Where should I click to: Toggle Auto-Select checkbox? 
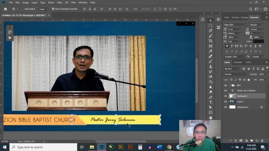click(x=22, y=9)
